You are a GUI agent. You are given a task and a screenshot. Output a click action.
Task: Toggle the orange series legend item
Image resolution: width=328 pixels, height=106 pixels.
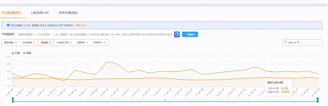16,53
